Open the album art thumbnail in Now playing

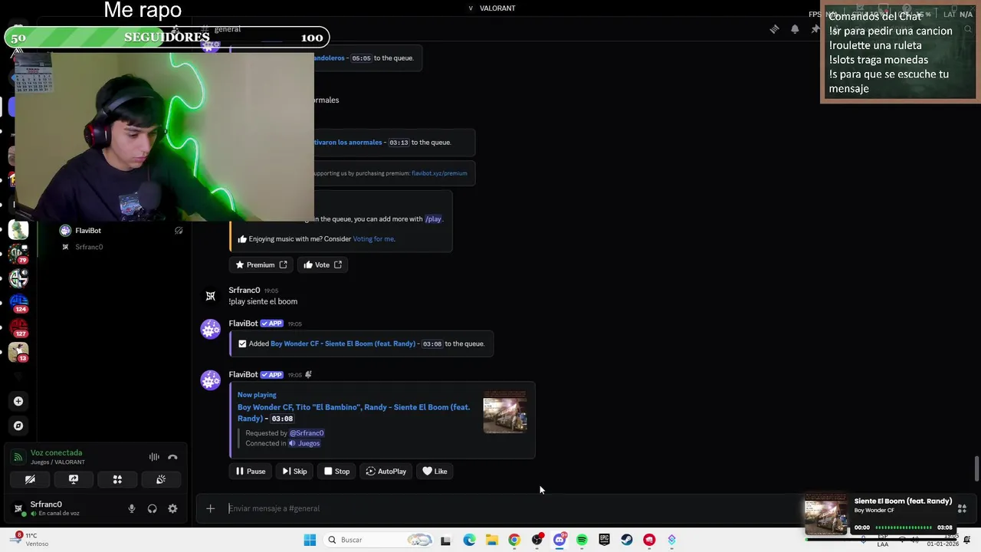point(504,412)
